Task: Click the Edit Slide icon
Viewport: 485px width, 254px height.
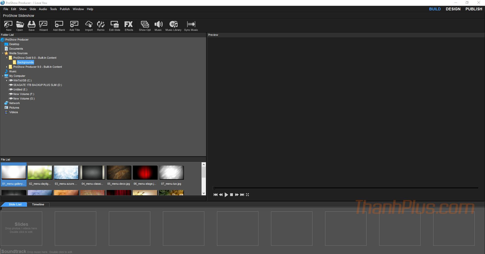Action: [114, 26]
